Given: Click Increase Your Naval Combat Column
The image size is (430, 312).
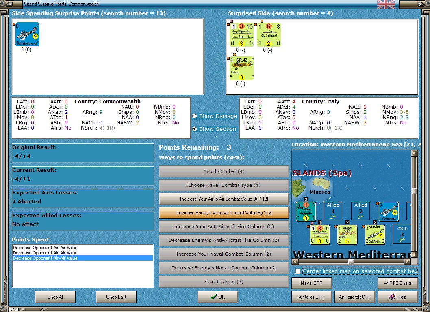Looking at the screenshot, I should 224,254.
